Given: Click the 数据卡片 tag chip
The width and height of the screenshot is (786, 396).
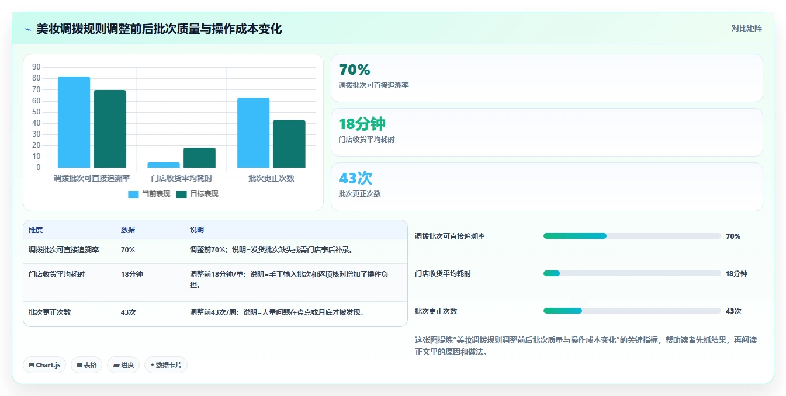Looking at the screenshot, I should click(166, 365).
